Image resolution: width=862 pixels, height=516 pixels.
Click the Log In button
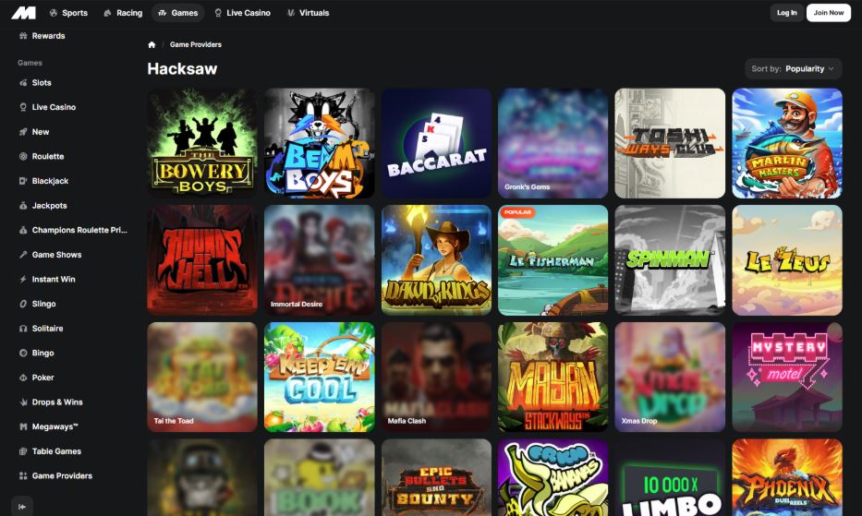pyautogui.click(x=786, y=13)
